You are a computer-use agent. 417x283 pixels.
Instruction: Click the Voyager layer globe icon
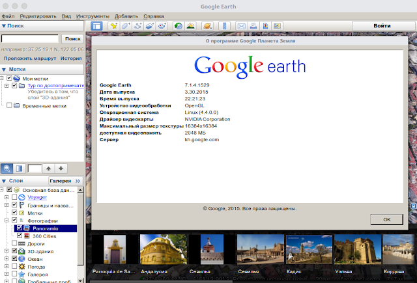pos(22,197)
